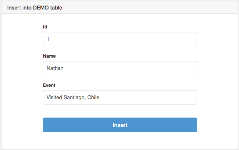Select the Event text field
Screen dimensions: 239x150
pos(120,97)
